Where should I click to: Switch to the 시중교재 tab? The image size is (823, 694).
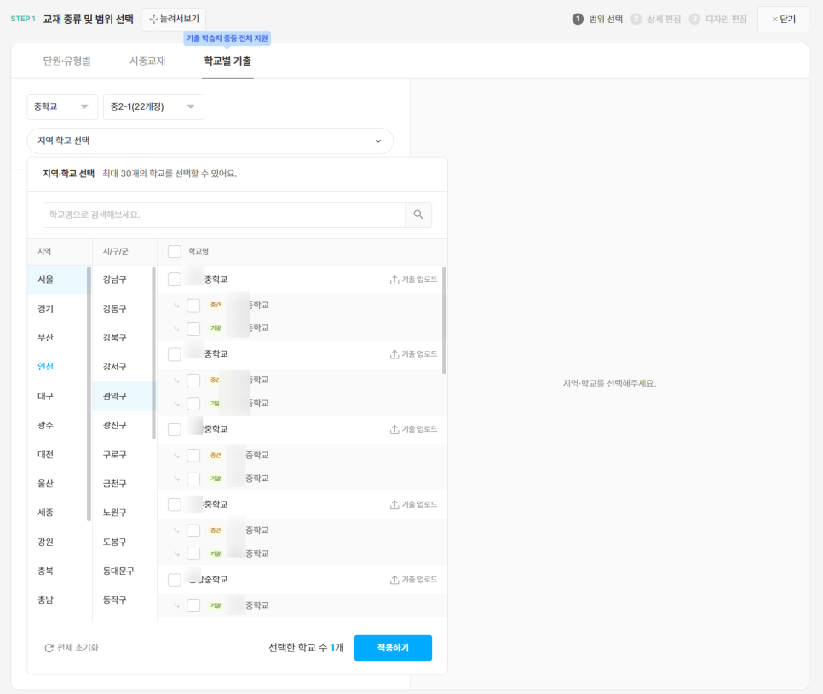point(147,61)
